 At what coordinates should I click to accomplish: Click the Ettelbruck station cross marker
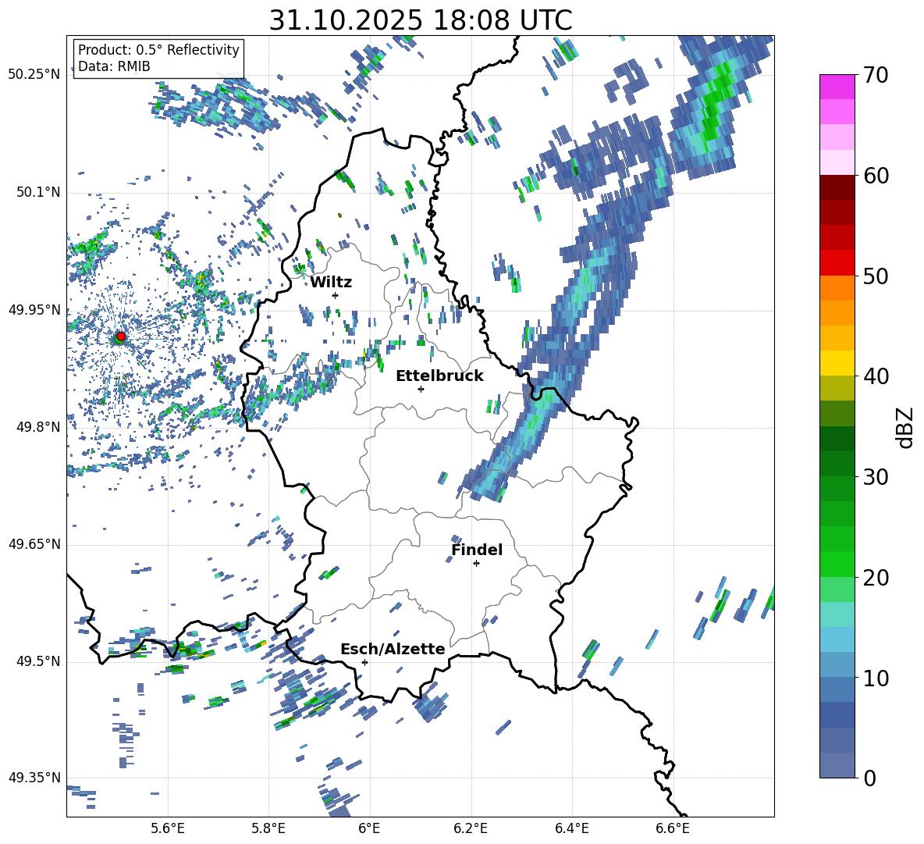click(421, 389)
